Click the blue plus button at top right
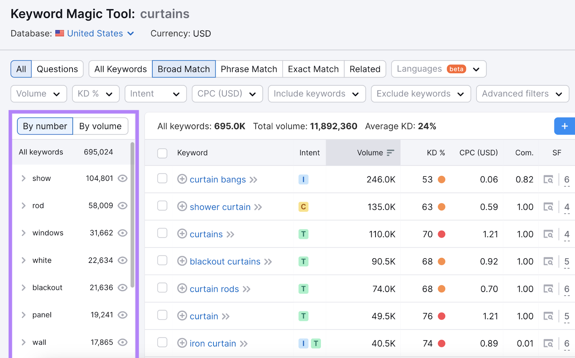The width and height of the screenshot is (575, 358). tap(564, 126)
